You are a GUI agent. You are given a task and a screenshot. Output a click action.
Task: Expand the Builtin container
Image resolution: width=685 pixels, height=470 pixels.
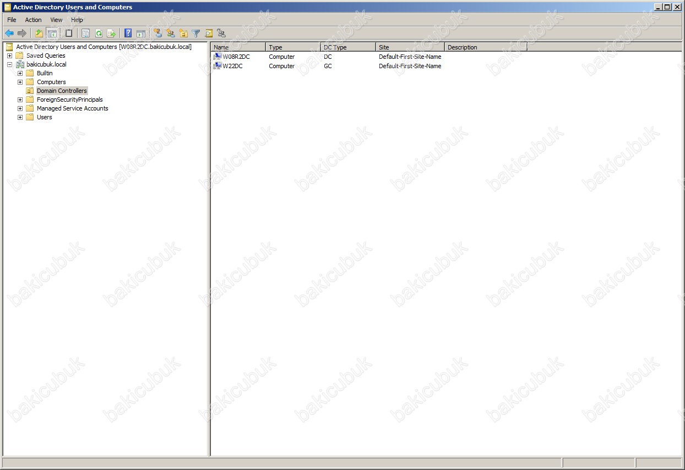pos(20,73)
